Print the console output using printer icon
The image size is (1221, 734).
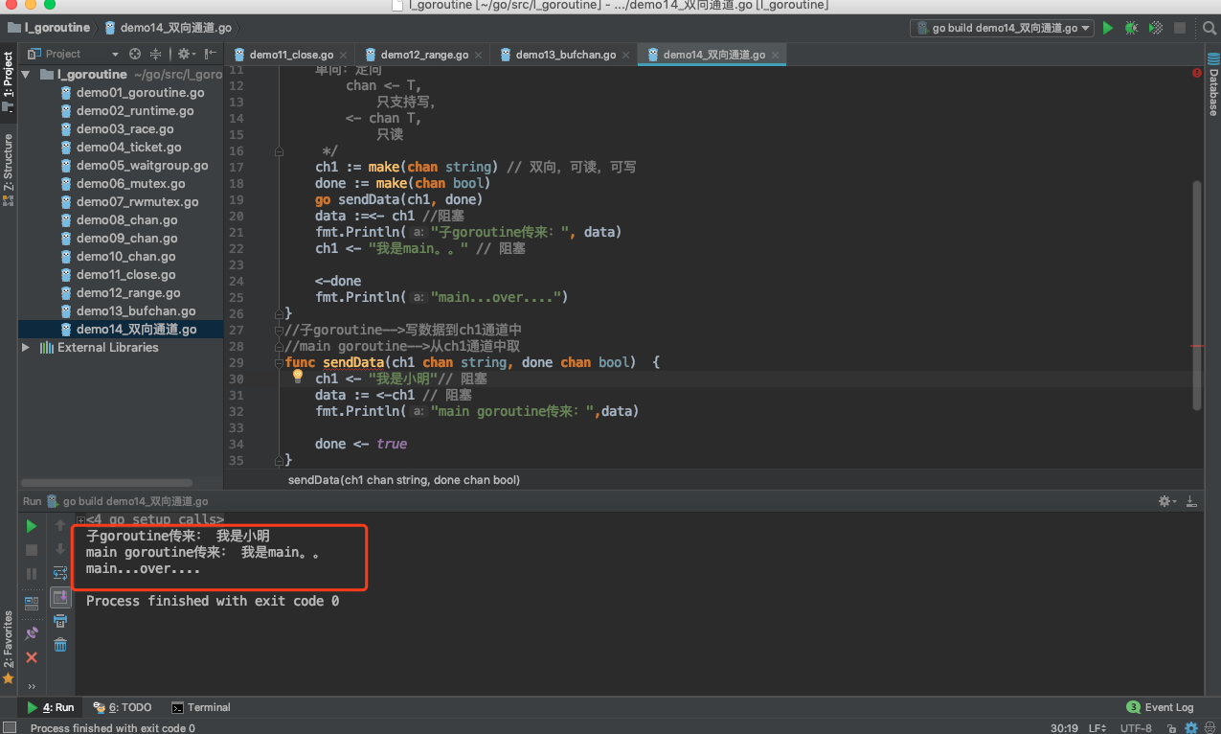point(60,621)
